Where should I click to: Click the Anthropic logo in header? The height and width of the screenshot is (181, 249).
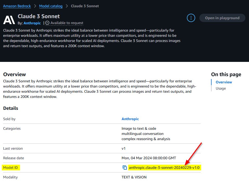(9, 20)
